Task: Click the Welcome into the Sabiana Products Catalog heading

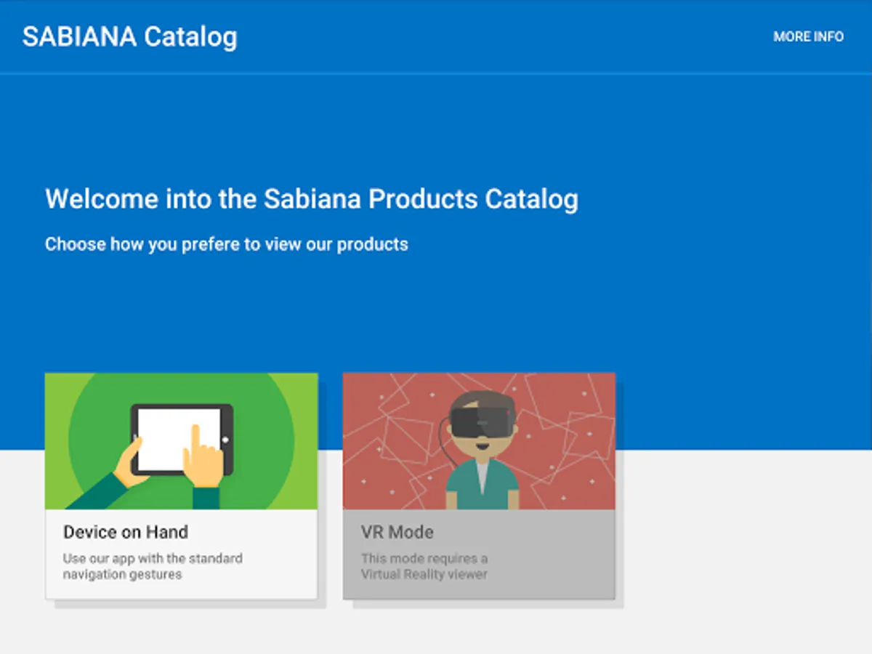Action: point(312,199)
